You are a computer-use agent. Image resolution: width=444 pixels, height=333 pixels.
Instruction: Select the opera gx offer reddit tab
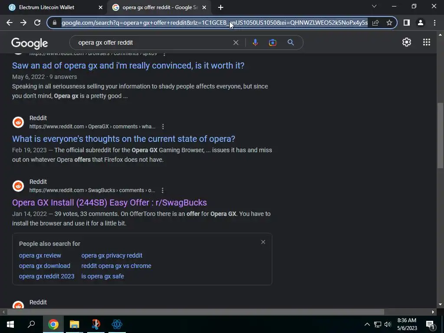point(160,7)
